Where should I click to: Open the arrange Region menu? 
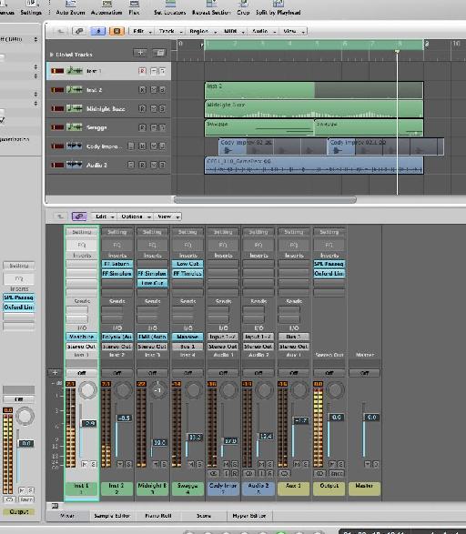click(202, 31)
